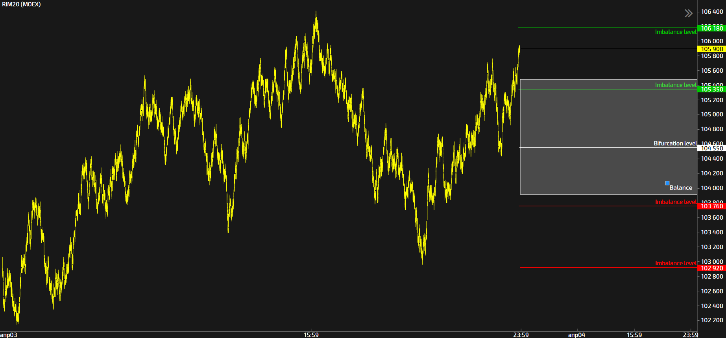Click the double-chevron scroll-forward icon
This screenshot has width=726, height=338.
point(688,13)
